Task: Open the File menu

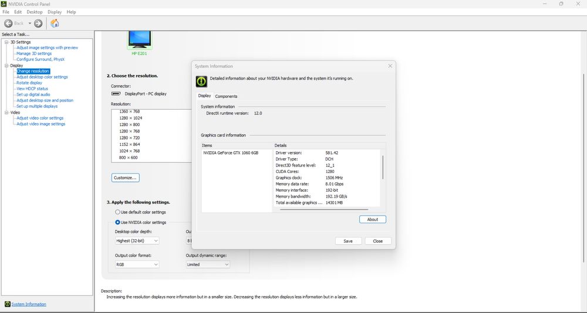Action: tap(6, 12)
